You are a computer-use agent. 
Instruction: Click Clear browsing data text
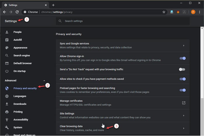pos(71,126)
